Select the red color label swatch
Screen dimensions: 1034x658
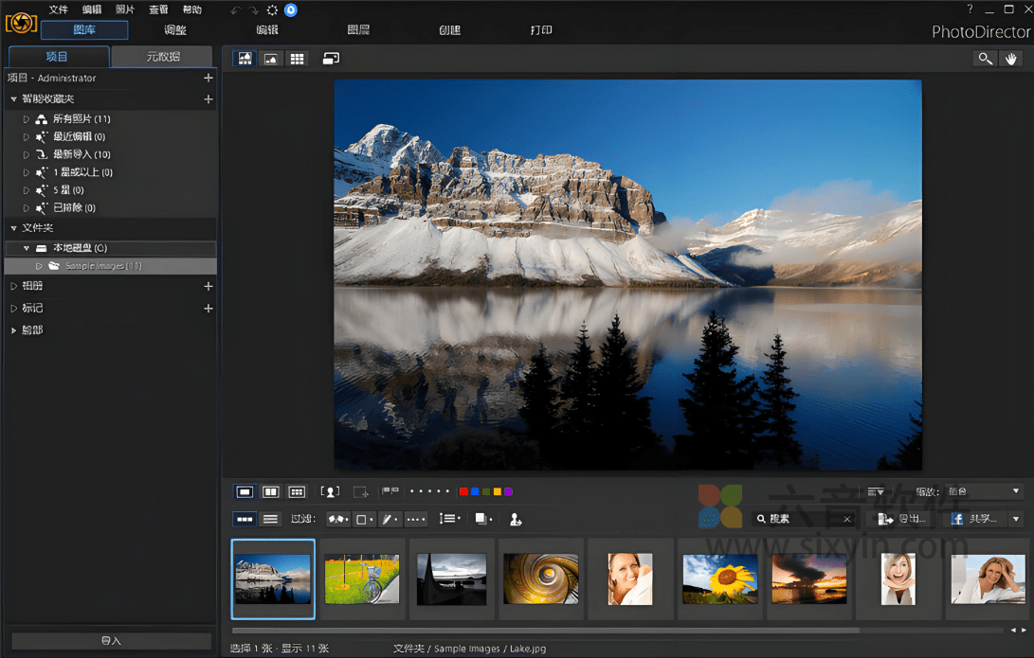tap(463, 492)
